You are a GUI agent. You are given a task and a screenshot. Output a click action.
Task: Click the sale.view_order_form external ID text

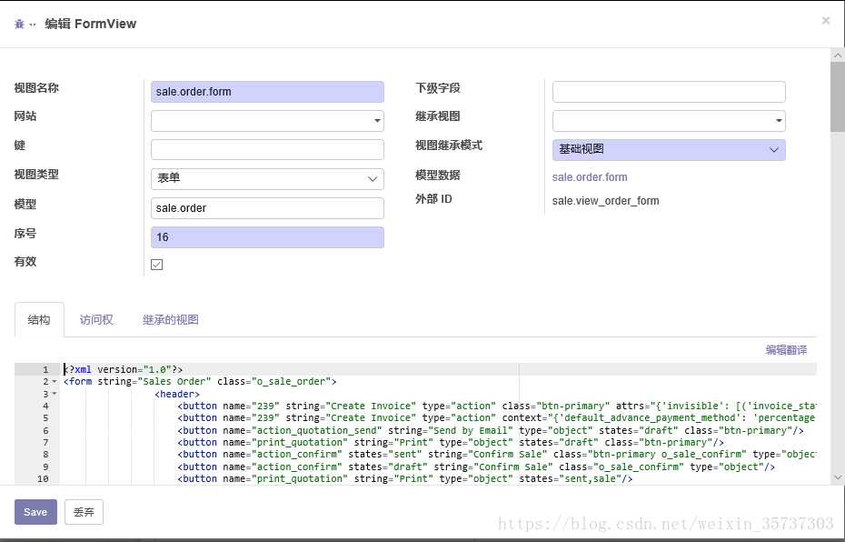click(605, 201)
